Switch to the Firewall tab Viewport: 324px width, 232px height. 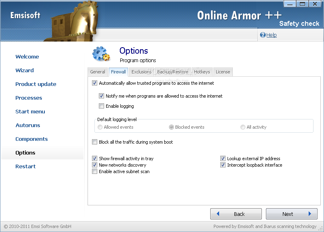[x=118, y=72]
